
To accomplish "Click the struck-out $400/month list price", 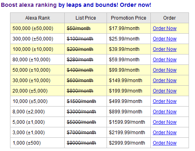I will pos(80,70).
